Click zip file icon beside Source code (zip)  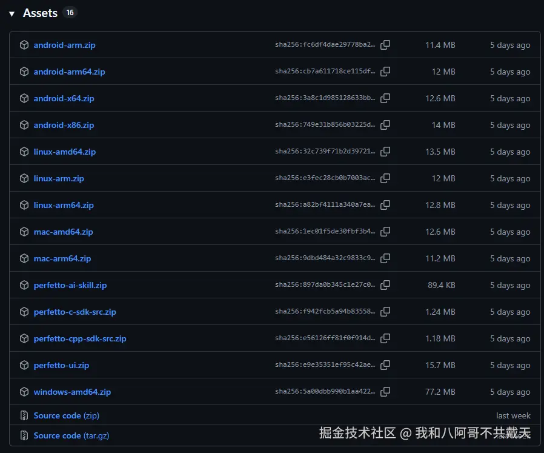pyautogui.click(x=24, y=415)
